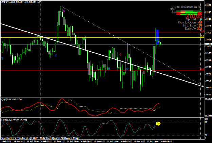Click the magenta down arrow above the 12:00 candles
The height and width of the screenshot is (143, 212).
(120, 54)
